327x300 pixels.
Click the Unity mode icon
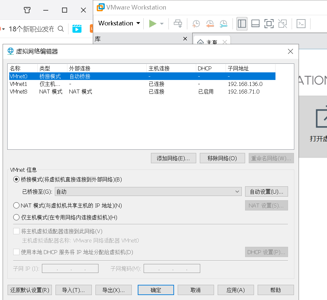283,23
